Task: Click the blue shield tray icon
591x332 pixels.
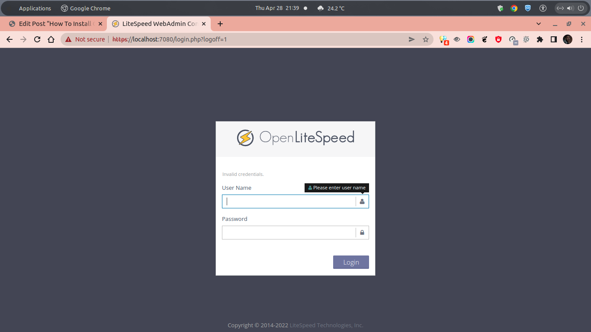Action: click(528, 8)
